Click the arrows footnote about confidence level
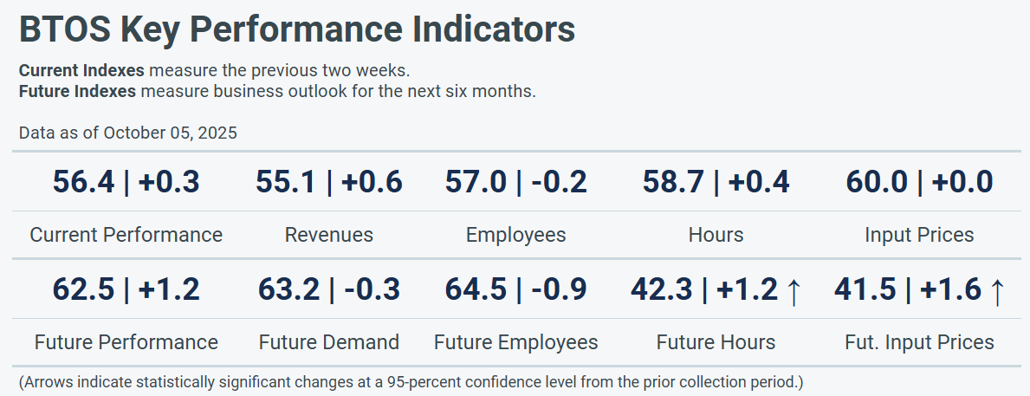This screenshot has height=396, width=1030. point(411,381)
